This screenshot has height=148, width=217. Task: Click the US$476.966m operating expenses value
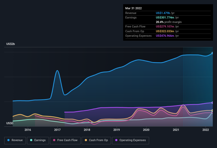(165, 36)
